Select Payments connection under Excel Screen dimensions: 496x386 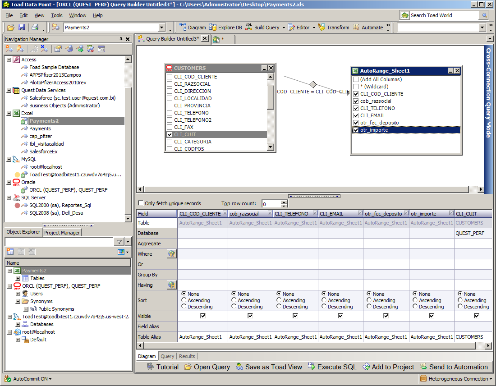click(40, 129)
